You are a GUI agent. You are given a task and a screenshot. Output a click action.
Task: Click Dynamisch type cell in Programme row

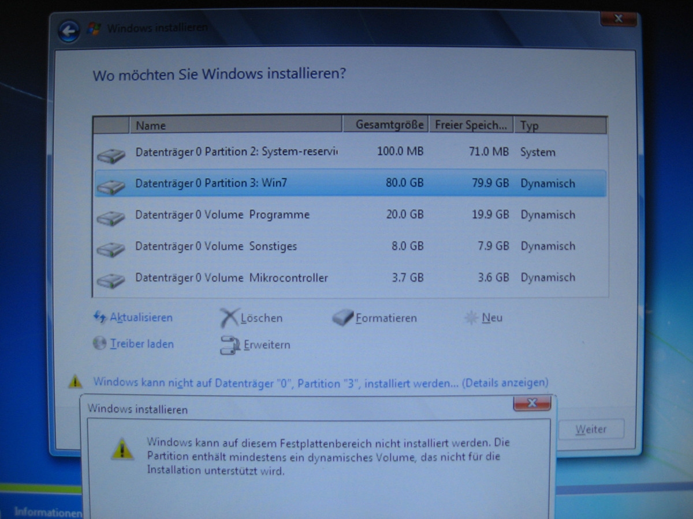(547, 215)
